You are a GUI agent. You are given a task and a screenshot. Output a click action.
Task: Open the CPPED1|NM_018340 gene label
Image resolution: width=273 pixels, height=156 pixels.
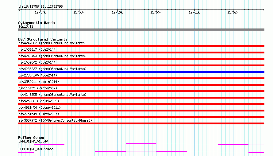pos(33,141)
